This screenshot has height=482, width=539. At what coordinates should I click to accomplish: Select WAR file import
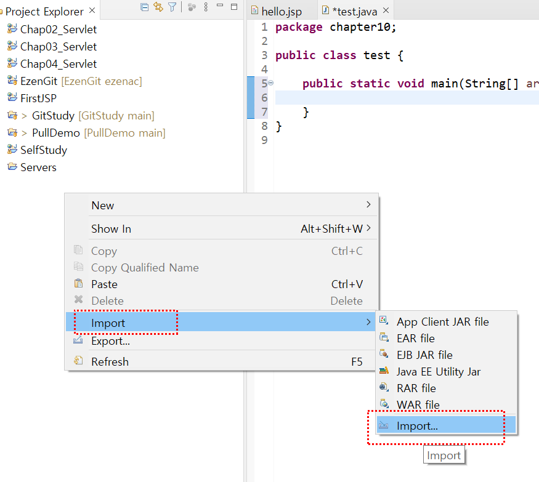coord(446,404)
